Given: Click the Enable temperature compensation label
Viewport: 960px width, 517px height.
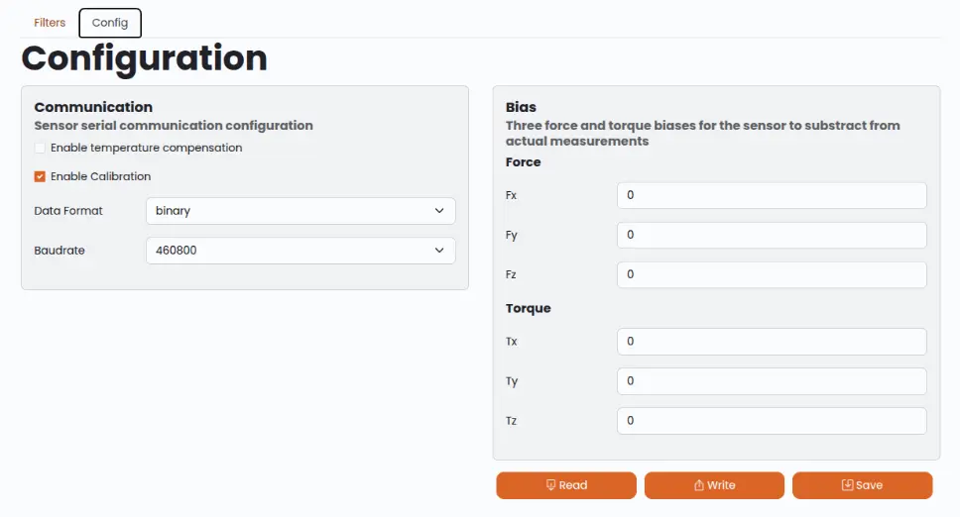Looking at the screenshot, I should (x=147, y=148).
